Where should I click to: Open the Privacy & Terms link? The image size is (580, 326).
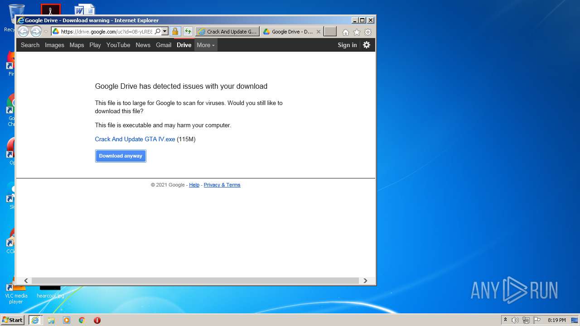point(222,185)
